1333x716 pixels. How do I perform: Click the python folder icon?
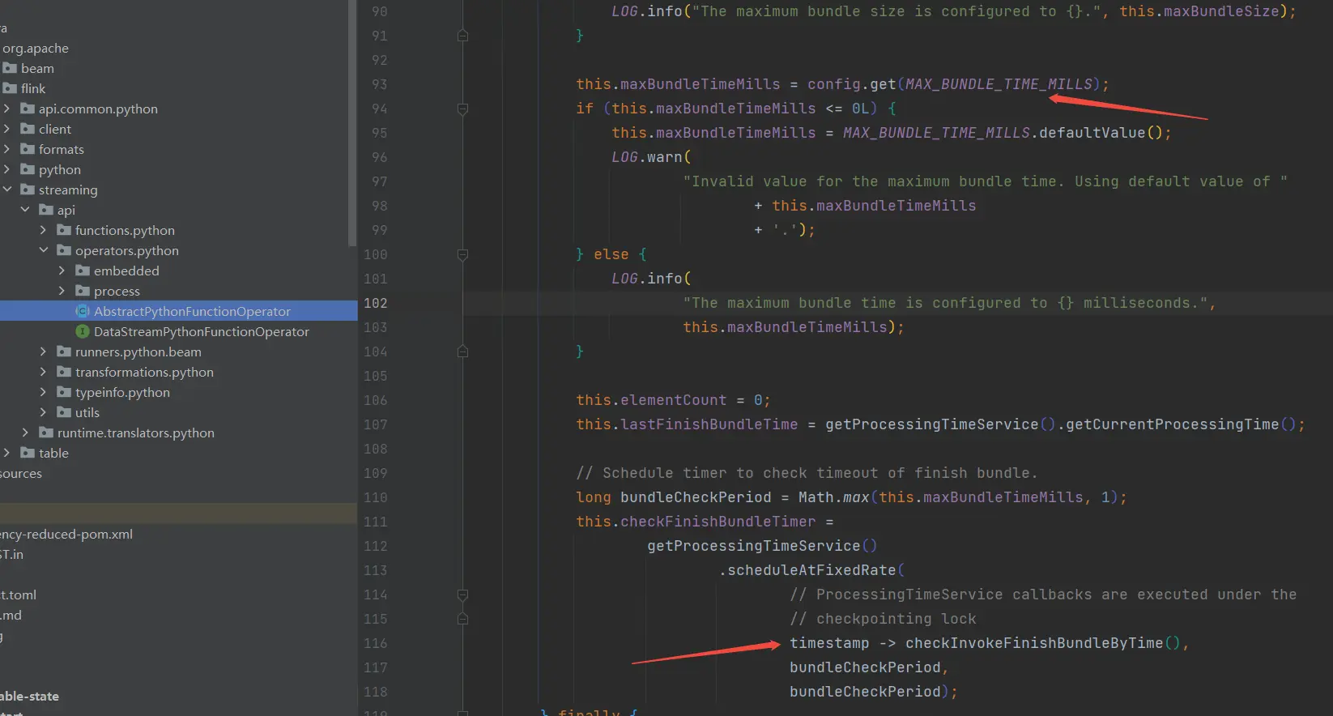[x=28, y=169]
